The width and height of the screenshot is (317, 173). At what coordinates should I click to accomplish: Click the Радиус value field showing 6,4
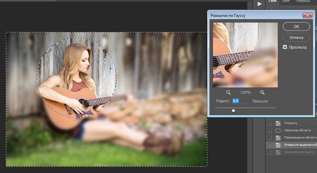click(241, 101)
